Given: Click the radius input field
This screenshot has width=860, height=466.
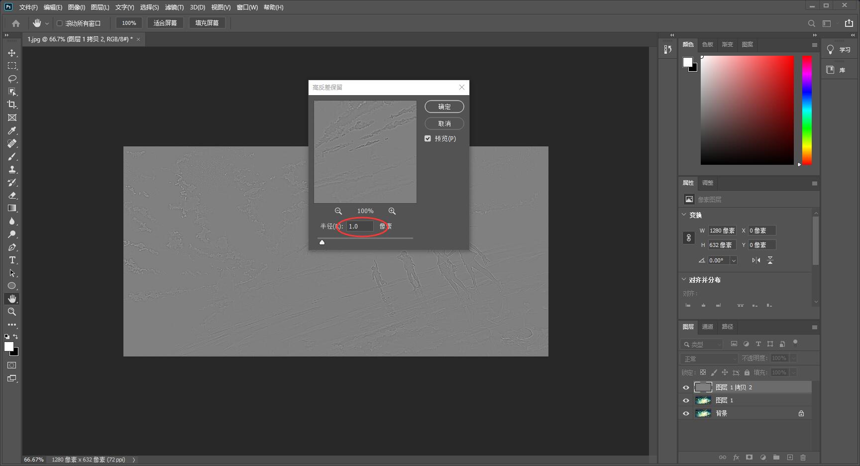Looking at the screenshot, I should point(360,226).
